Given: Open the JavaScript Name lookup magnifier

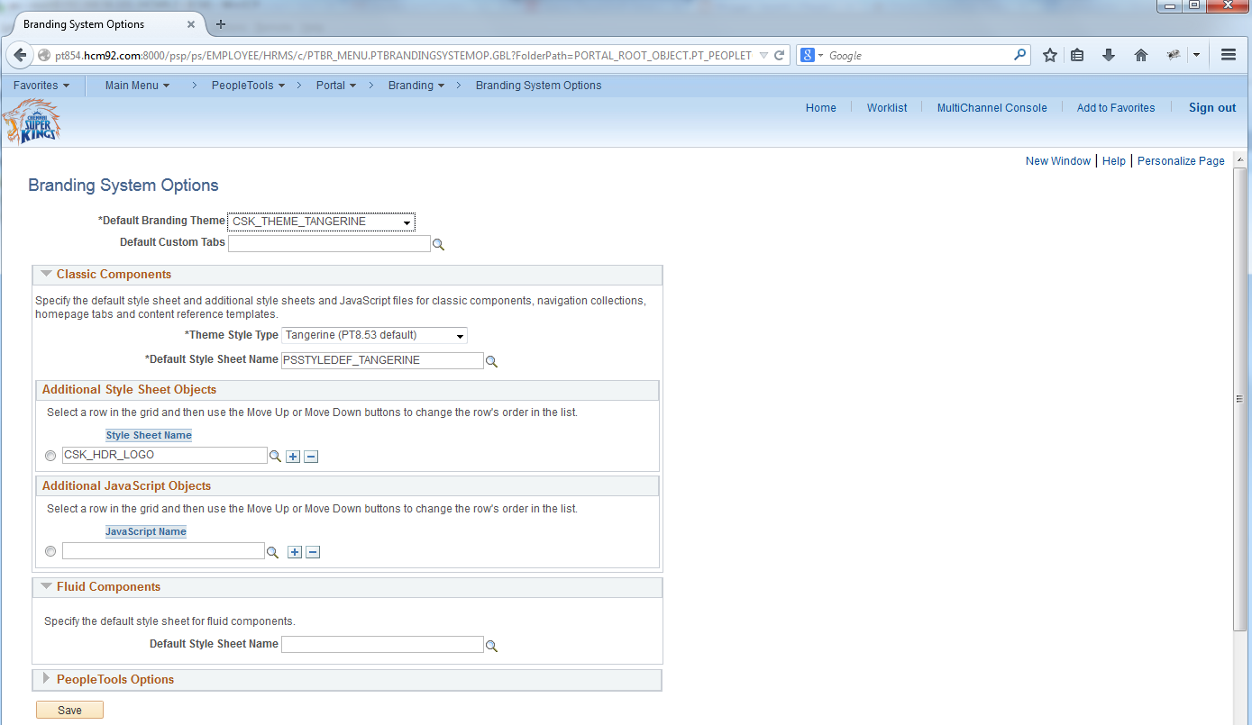Looking at the screenshot, I should (x=273, y=551).
